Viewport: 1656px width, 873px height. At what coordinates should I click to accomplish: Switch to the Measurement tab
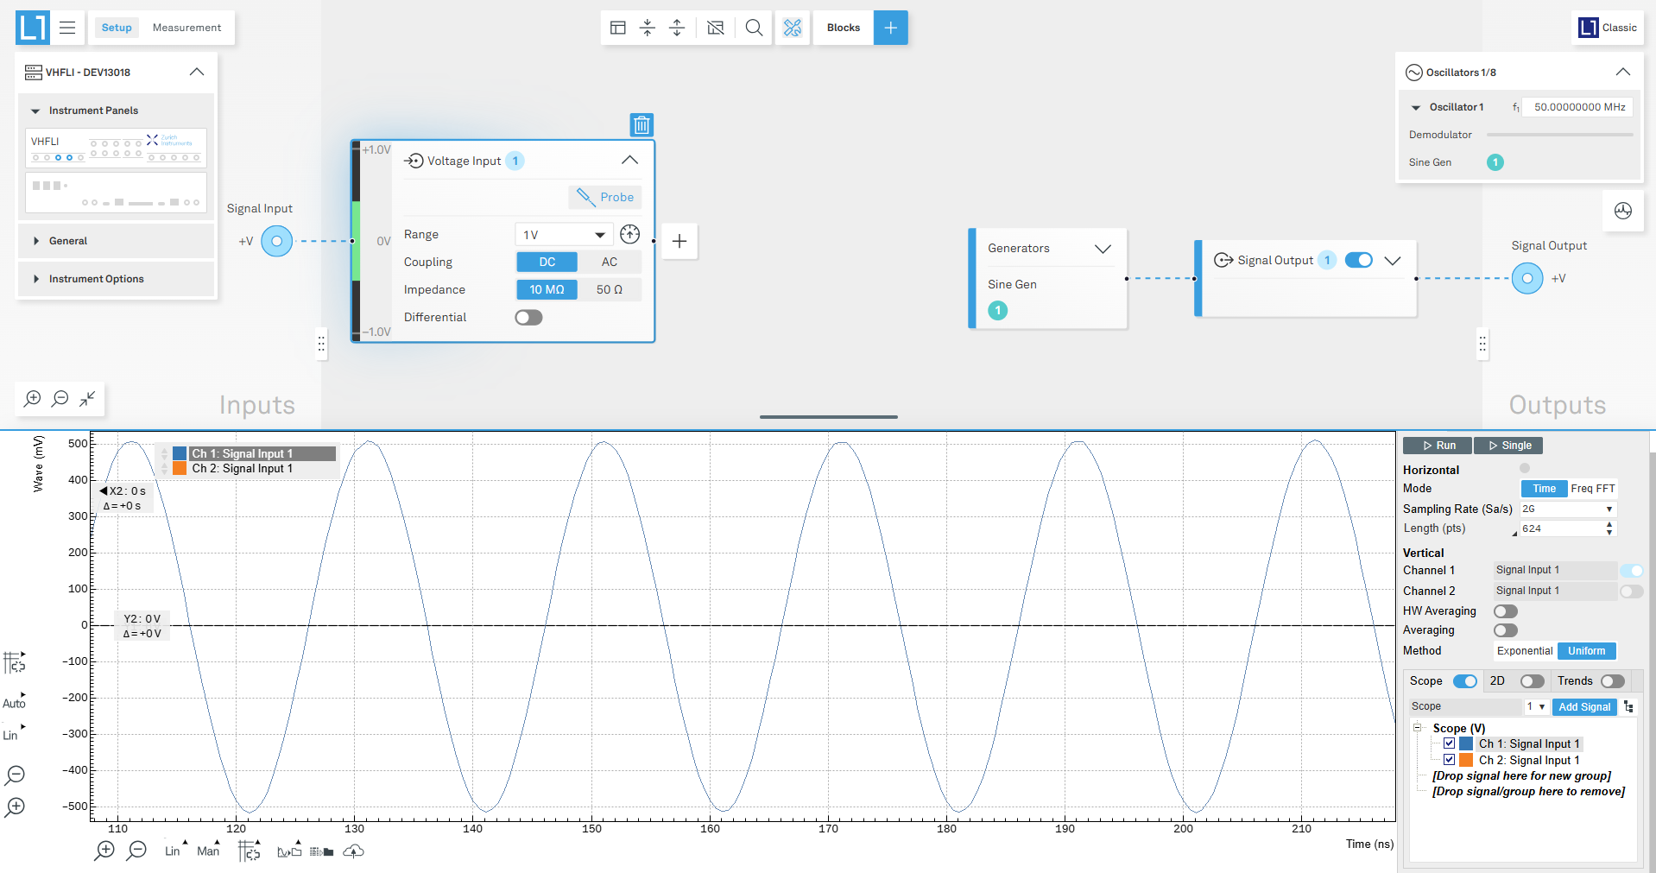(x=186, y=28)
